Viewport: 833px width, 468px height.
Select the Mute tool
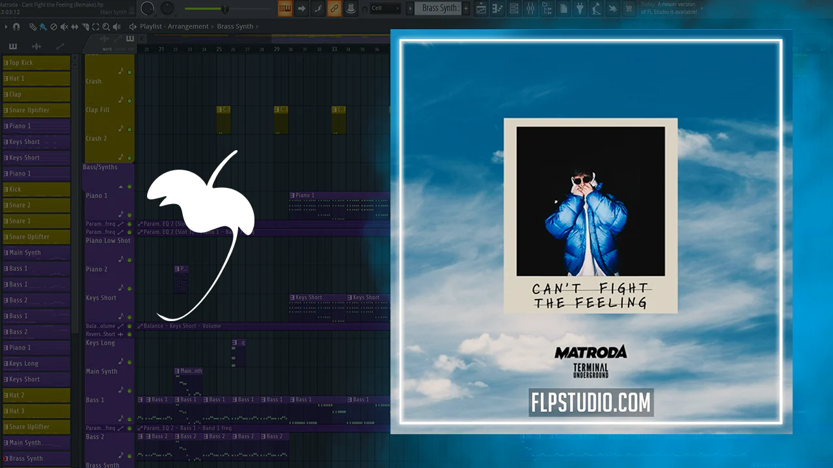(x=64, y=27)
